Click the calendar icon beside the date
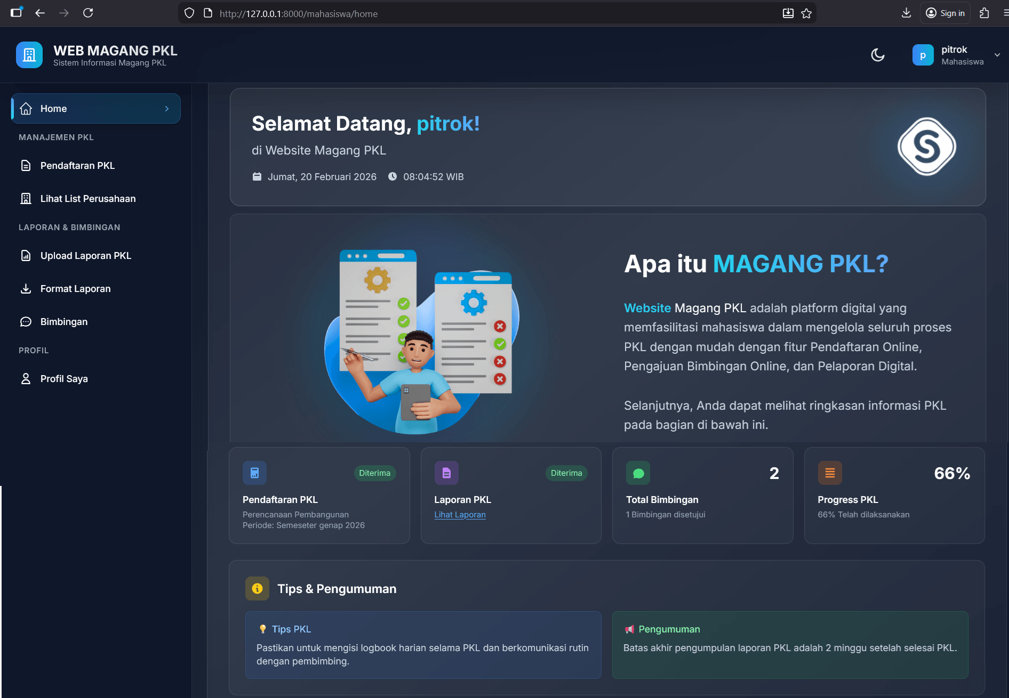The width and height of the screenshot is (1009, 698). tap(257, 176)
